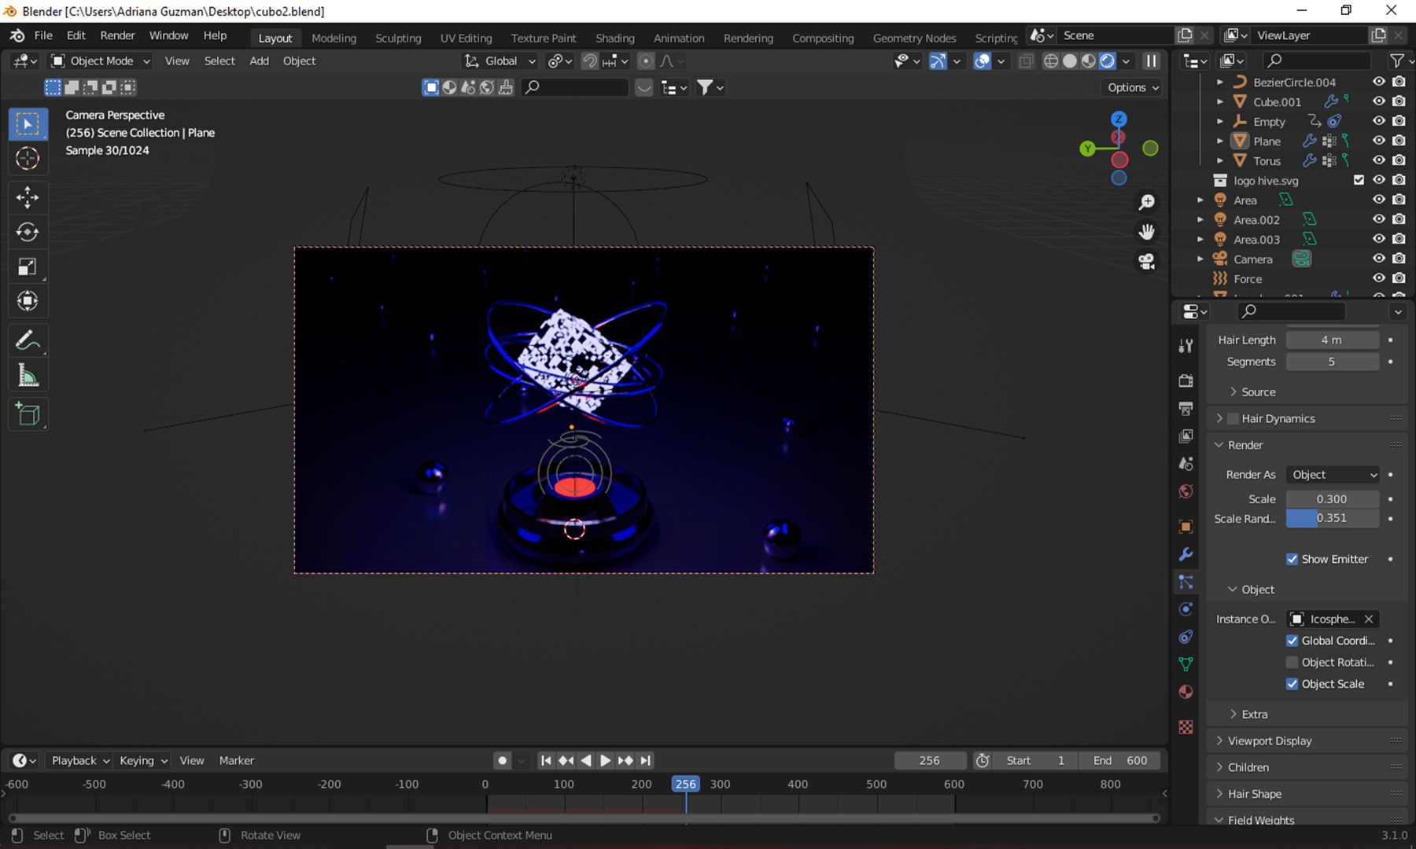Select the Annotate pencil tool

(x=28, y=340)
